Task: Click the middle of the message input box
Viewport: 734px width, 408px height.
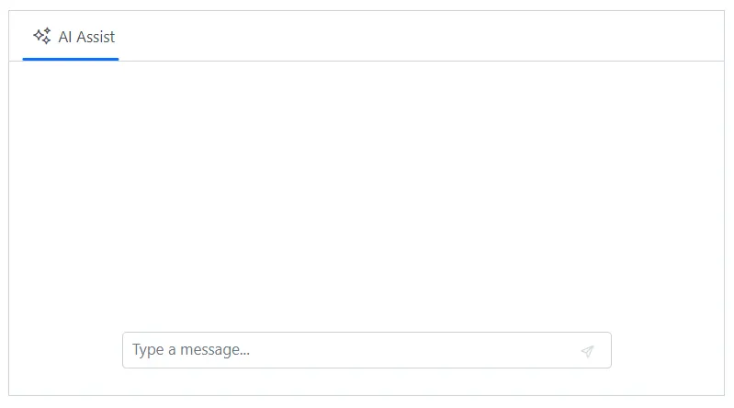Action: (x=366, y=350)
